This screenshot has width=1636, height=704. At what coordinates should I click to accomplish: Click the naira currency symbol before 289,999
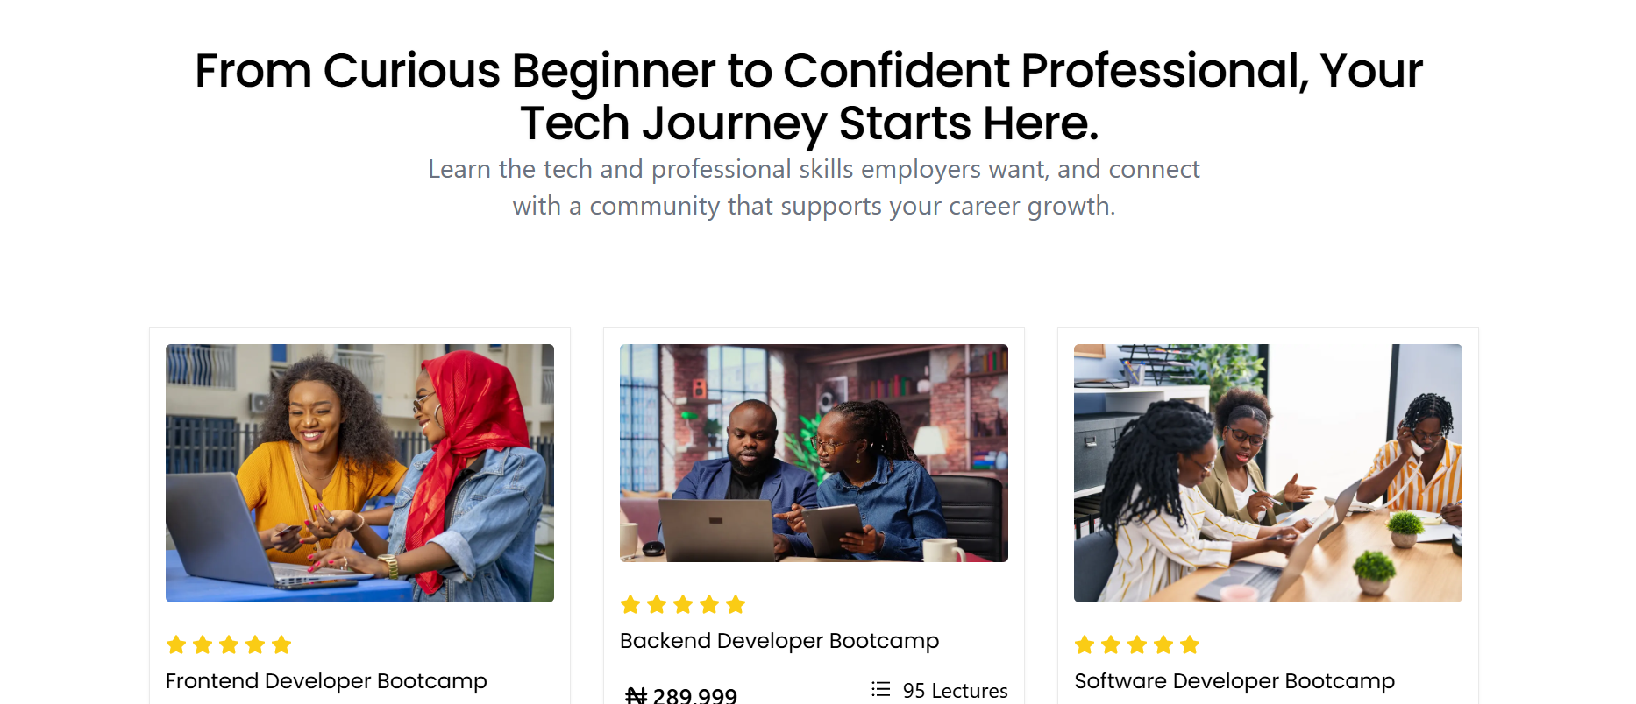click(636, 696)
